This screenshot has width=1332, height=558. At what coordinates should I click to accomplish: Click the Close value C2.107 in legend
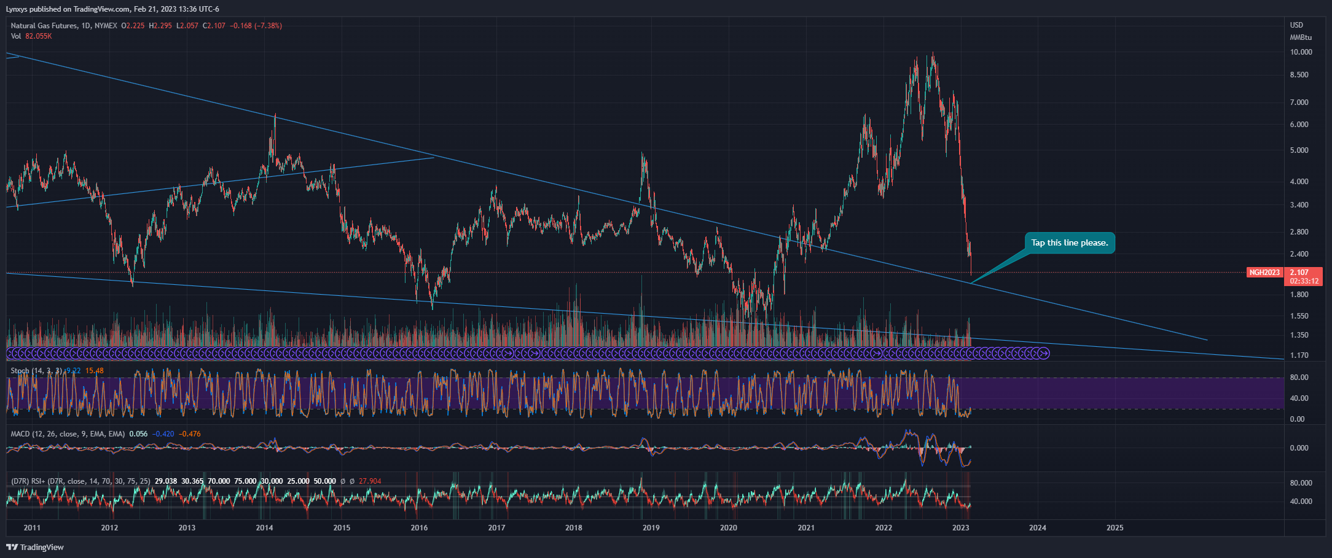click(x=214, y=26)
